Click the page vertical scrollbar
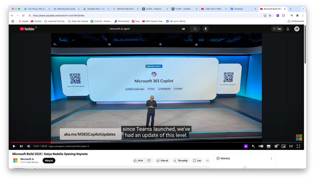The height and width of the screenshot is (180, 315). point(305,44)
